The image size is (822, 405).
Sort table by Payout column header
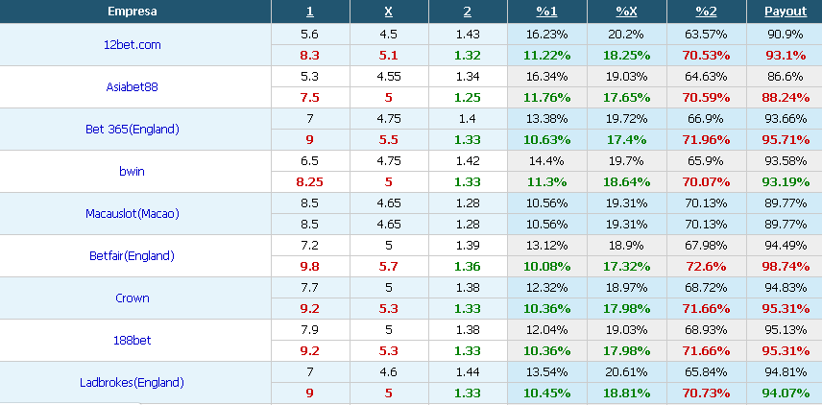[x=786, y=12]
